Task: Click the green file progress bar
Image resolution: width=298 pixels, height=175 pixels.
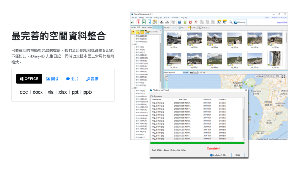Action: pos(197,143)
